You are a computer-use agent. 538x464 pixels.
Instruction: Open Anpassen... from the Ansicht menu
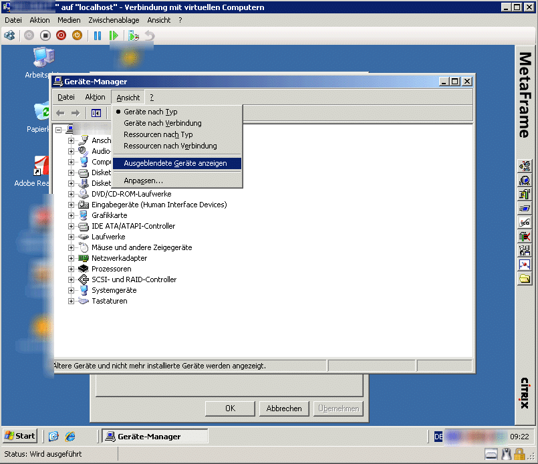coord(177,181)
